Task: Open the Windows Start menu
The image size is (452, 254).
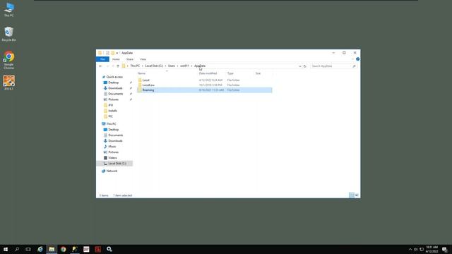Action: [x=6, y=249]
